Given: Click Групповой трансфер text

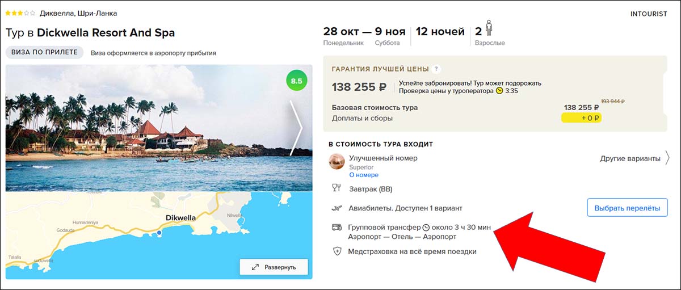Looking at the screenshot, I should click(x=385, y=227).
